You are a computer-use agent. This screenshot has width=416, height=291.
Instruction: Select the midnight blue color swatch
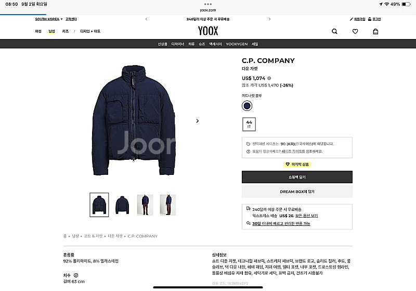point(247,106)
